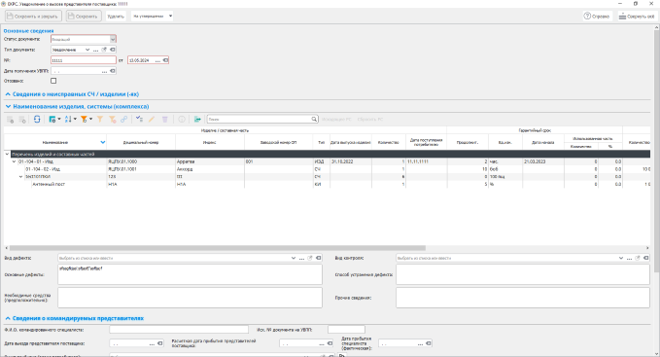660x357 pixels.
Task: Collapse the Перечень изделий и составных частей group
Action: 7,154
